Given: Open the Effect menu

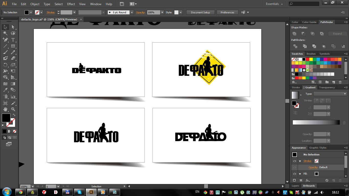Looking at the screenshot, I should point(71,4).
